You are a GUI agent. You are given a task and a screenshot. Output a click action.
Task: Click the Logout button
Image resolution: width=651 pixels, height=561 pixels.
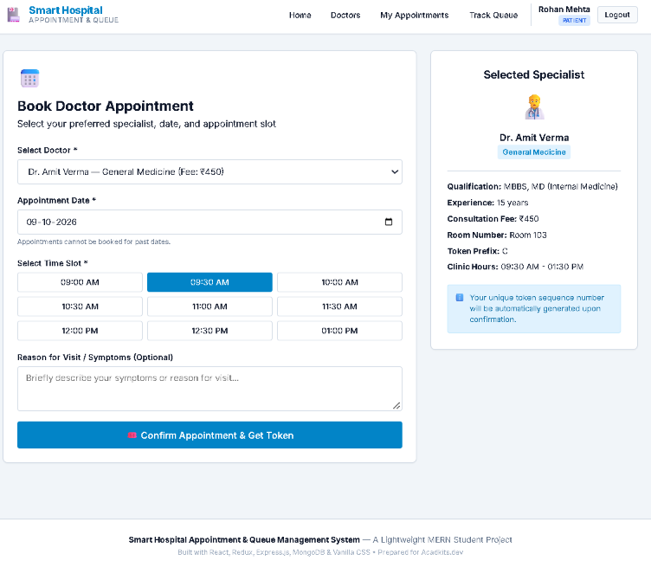click(x=617, y=15)
